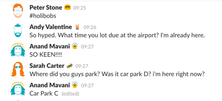This screenshot has height=101, width=222.
Task: Click the #holibobs hashtag message
Action: (43, 16)
